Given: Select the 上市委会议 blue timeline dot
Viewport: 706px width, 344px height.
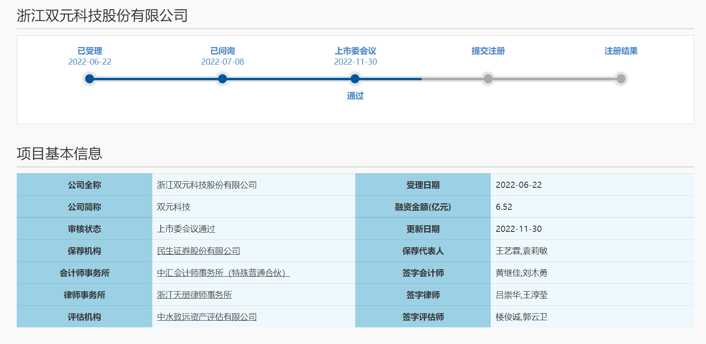Looking at the screenshot, I should click(355, 79).
